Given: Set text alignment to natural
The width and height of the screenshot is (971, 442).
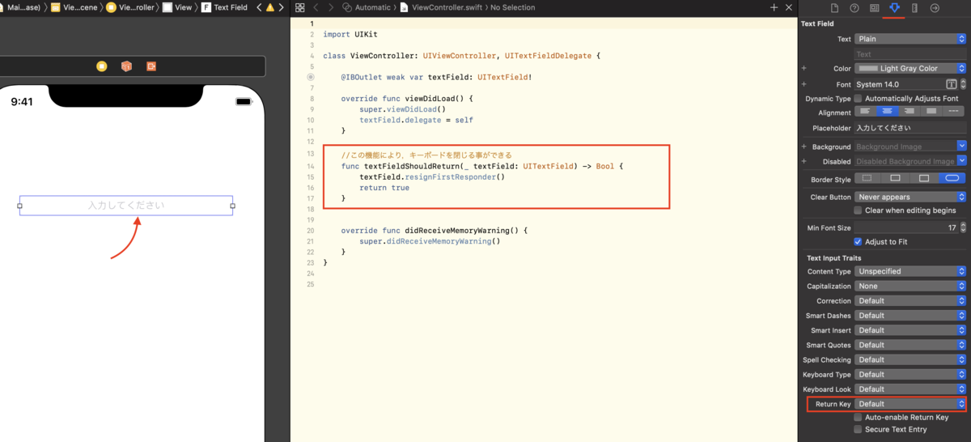Looking at the screenshot, I should 953,111.
